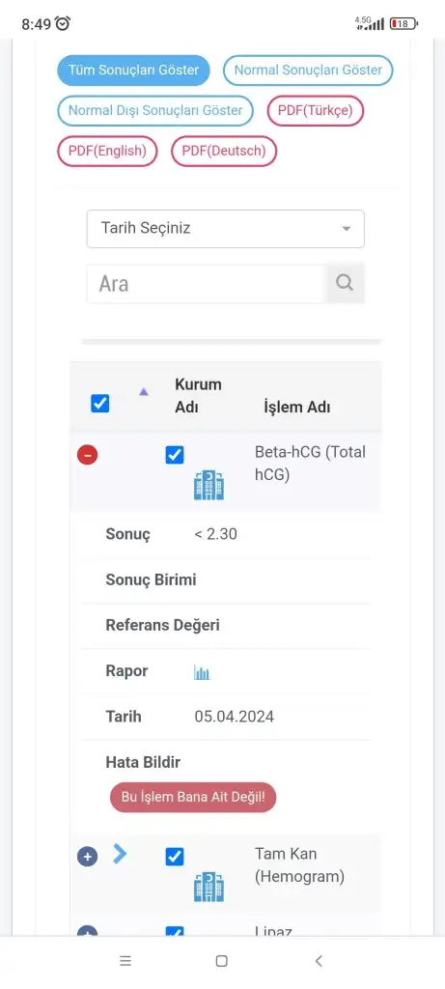Screen dimensions: 445x989
Task: Open the Tarih Seçiniz dropdown
Action: pyautogui.click(x=226, y=228)
